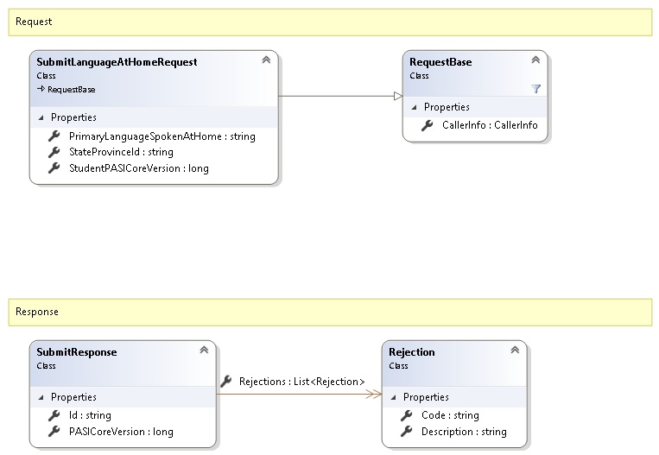Select the yellow Request comment banner
Viewport: 659px width, 455px height.
coord(329,22)
